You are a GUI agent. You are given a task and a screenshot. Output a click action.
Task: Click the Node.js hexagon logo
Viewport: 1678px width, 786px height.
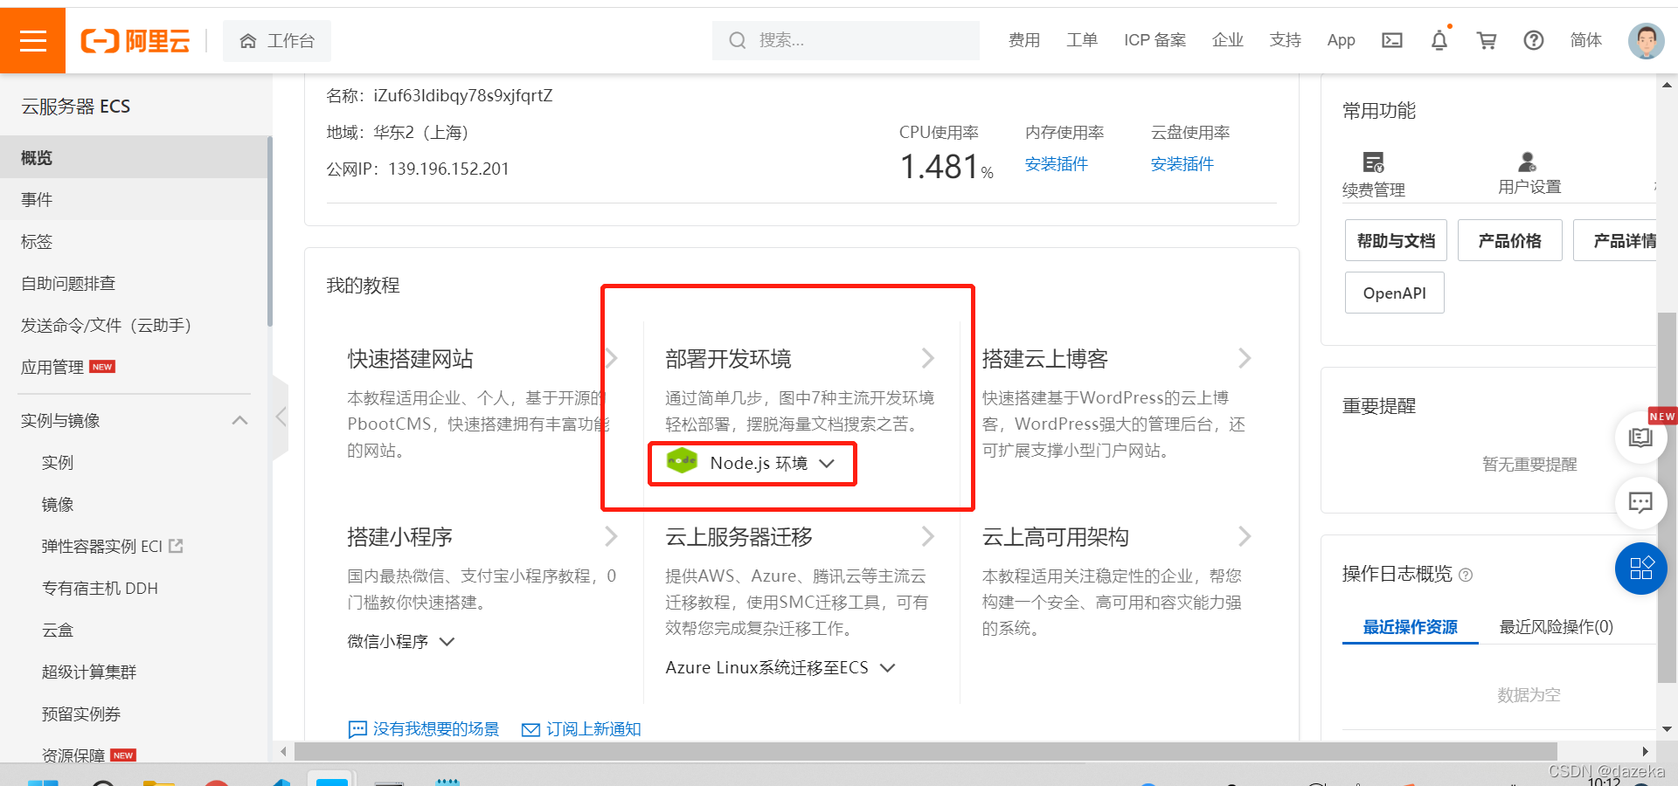pos(682,461)
